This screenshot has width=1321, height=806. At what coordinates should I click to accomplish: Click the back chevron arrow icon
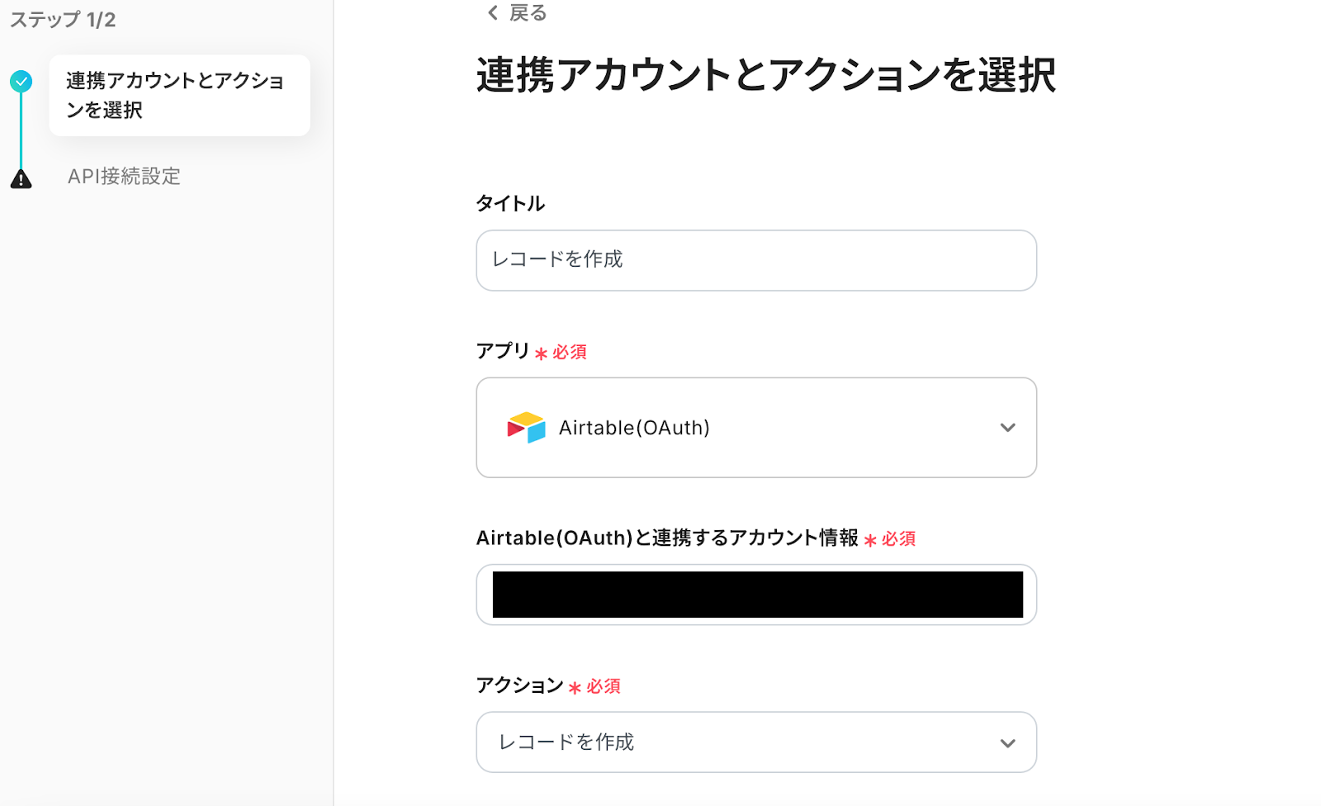pos(493,12)
